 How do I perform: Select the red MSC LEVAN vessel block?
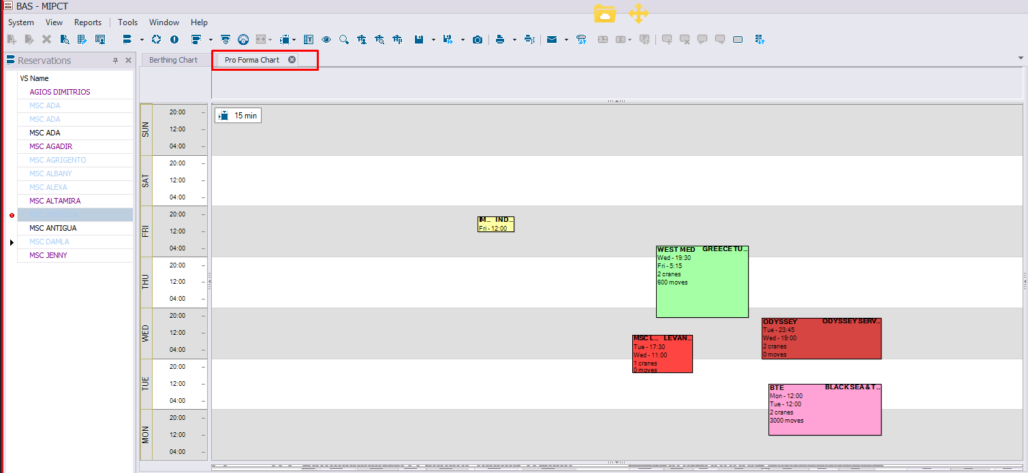[x=662, y=354]
